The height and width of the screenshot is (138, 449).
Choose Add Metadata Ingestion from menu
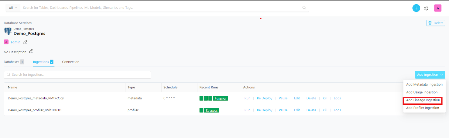(x=424, y=84)
